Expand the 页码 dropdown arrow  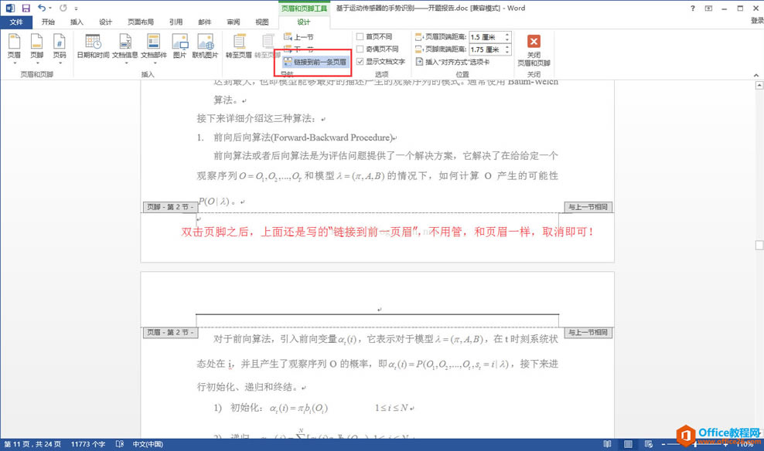(60, 63)
